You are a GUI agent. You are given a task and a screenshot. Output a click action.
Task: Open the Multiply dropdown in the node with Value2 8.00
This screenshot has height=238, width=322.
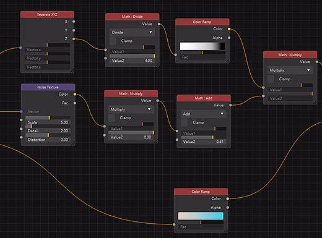coord(131,109)
